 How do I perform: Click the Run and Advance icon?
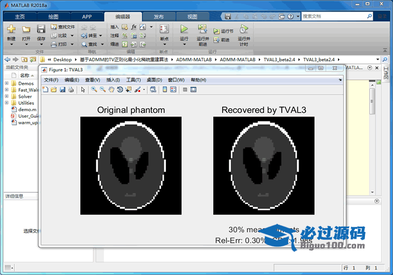[202, 29]
